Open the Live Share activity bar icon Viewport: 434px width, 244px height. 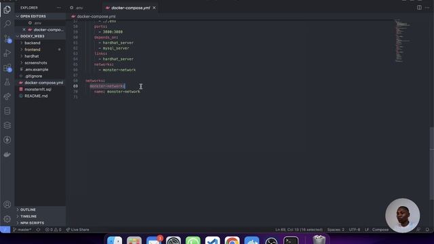7,96
